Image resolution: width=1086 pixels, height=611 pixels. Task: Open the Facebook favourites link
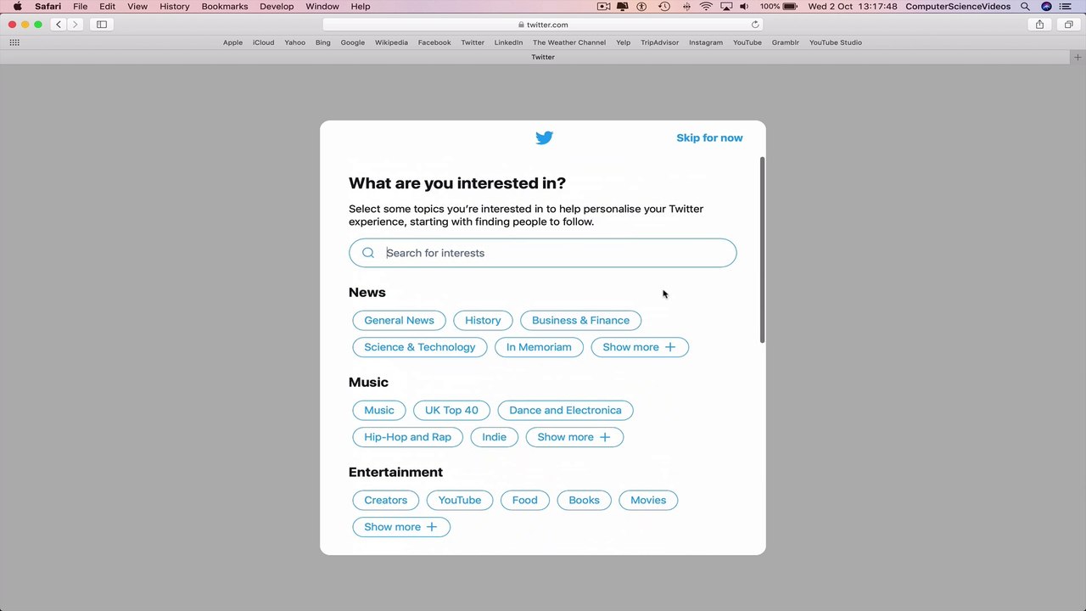click(434, 42)
